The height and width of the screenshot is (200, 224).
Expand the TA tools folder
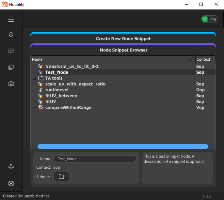click(x=34, y=78)
